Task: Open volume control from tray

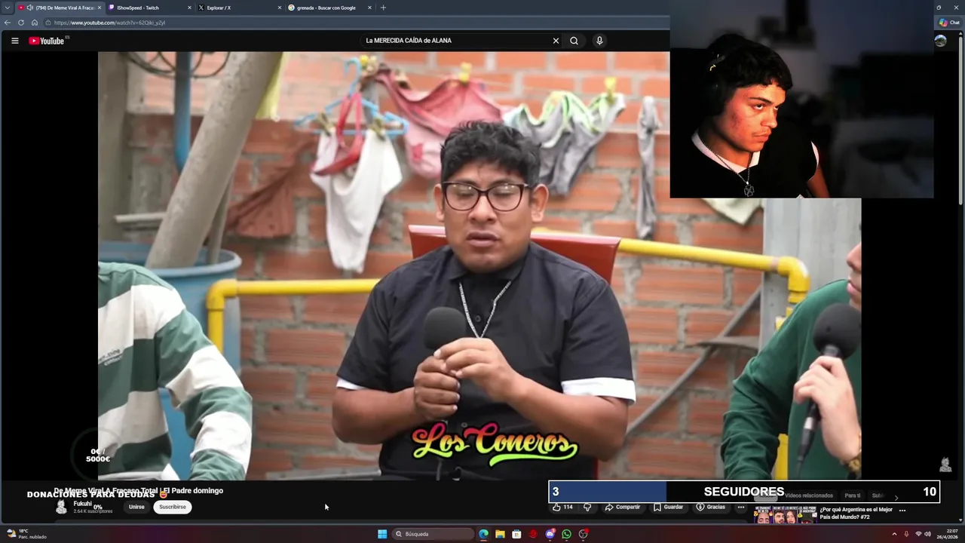Action: (x=927, y=534)
